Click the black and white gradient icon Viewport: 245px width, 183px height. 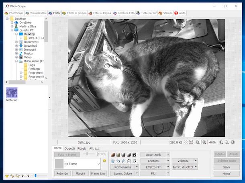click(x=129, y=155)
